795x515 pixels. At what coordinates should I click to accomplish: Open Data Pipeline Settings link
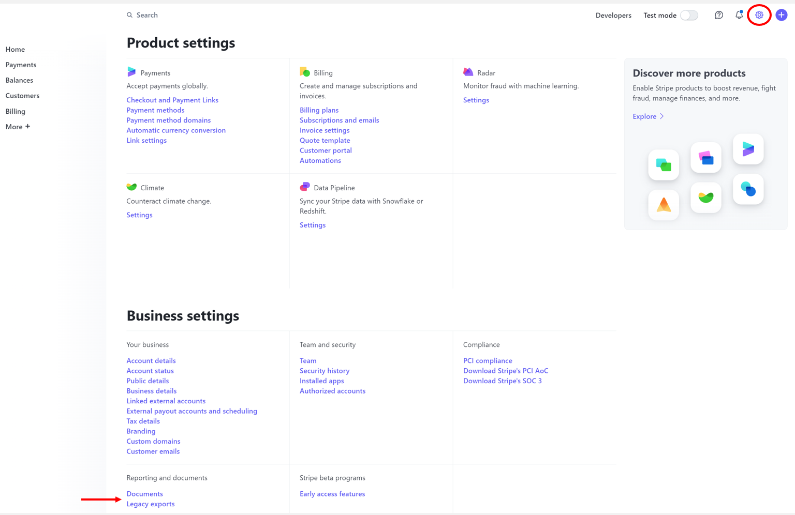click(x=313, y=225)
